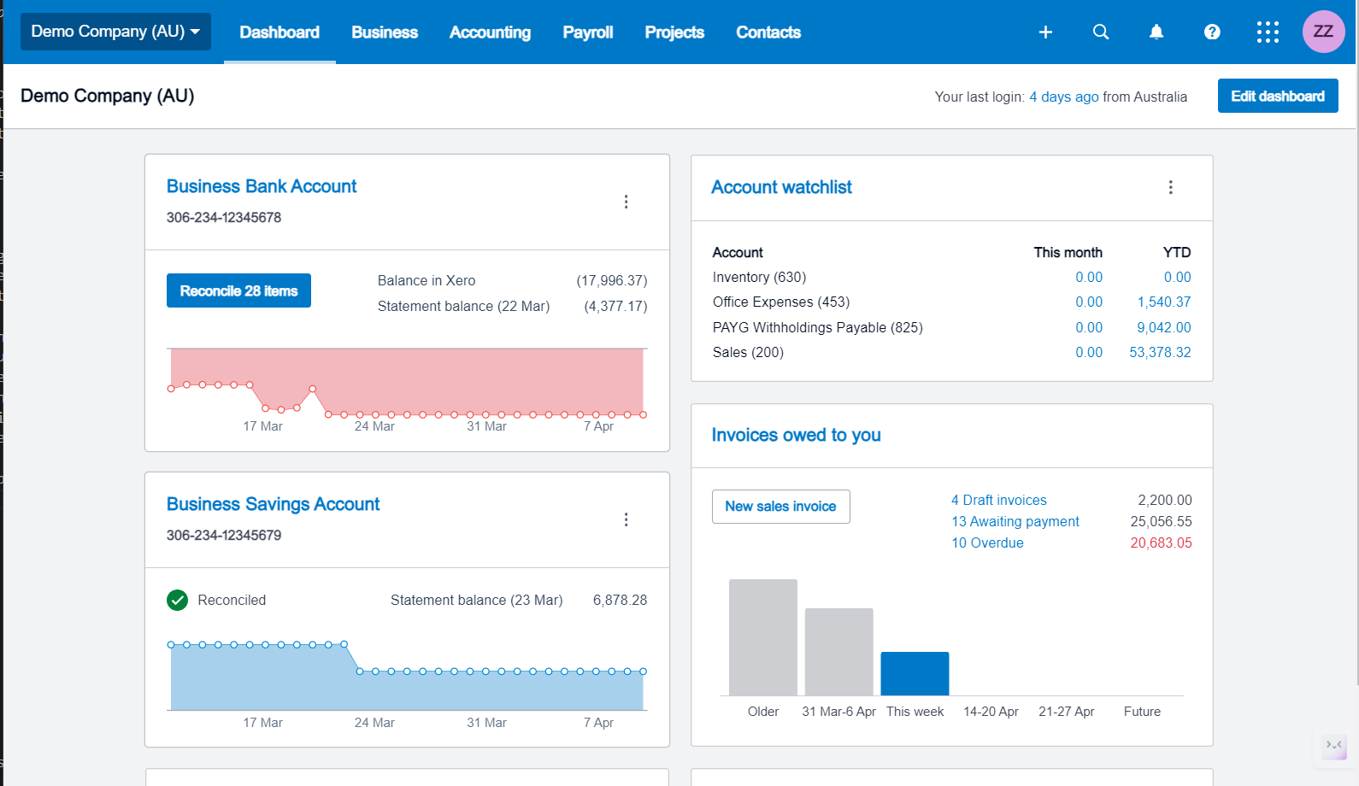Click the green Reconciled checkmark icon

pos(177,601)
